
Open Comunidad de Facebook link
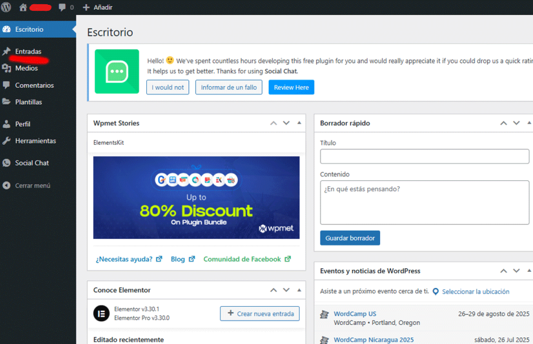[247, 259]
